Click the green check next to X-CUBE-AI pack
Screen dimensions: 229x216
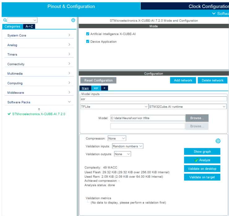pyautogui.click(x=9, y=114)
